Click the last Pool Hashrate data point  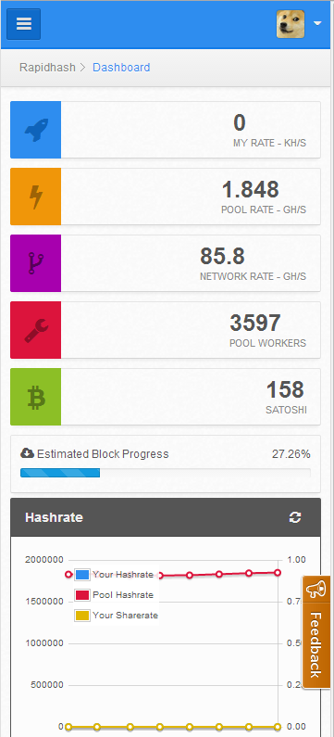[x=278, y=573]
